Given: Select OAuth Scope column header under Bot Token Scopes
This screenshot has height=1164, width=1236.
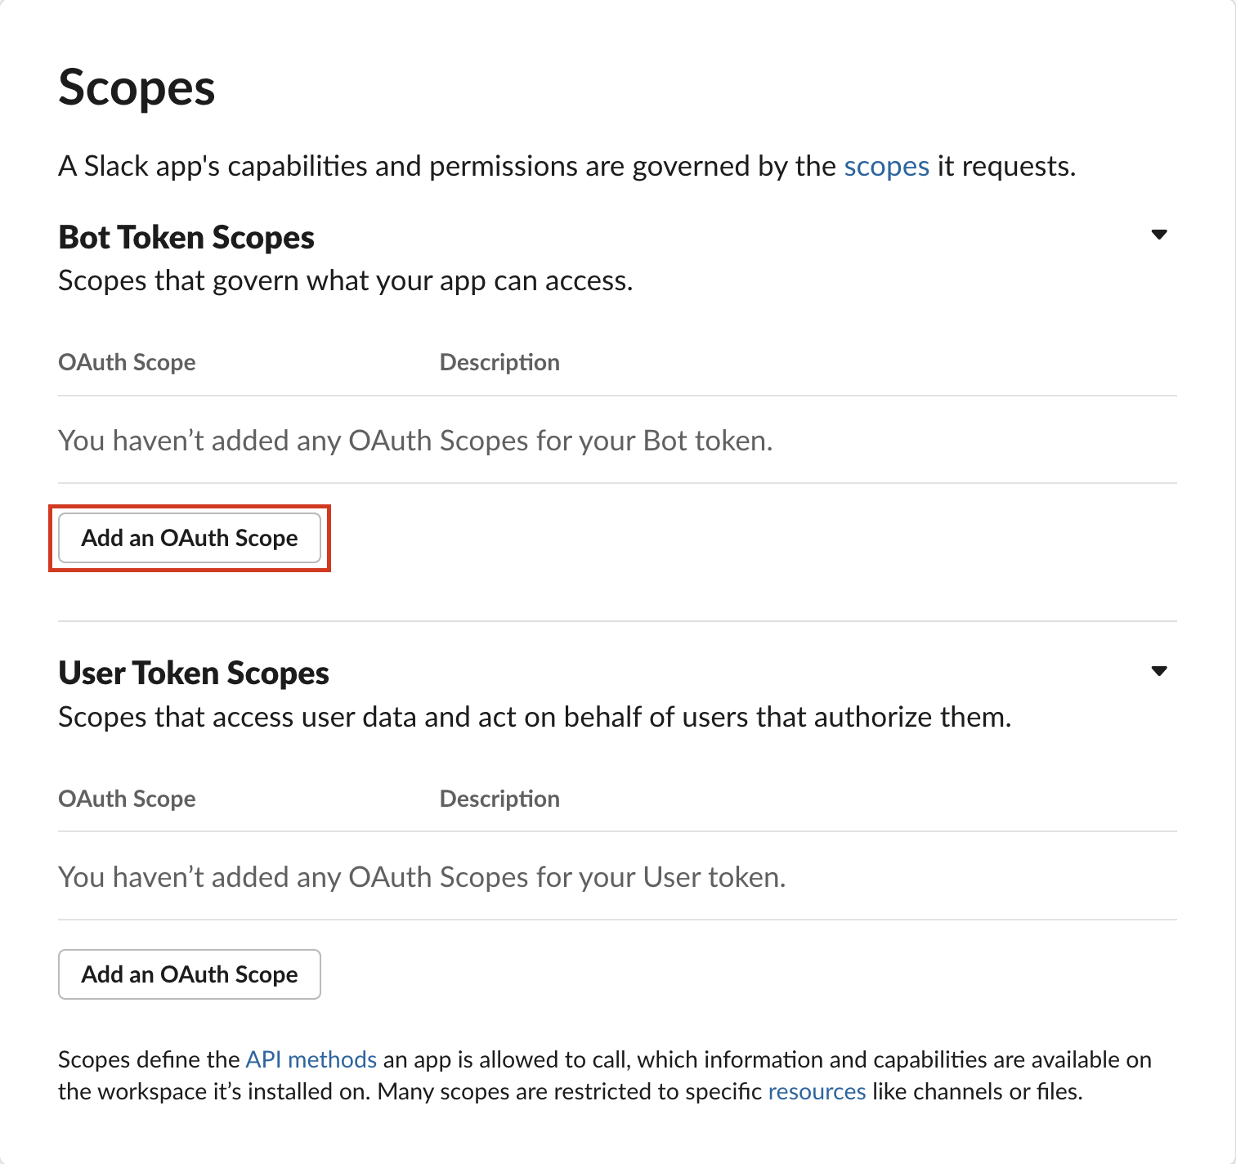Looking at the screenshot, I should coord(127,362).
